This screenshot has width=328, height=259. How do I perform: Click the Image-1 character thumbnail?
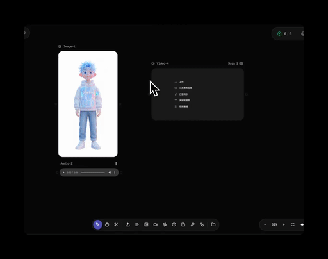click(88, 104)
